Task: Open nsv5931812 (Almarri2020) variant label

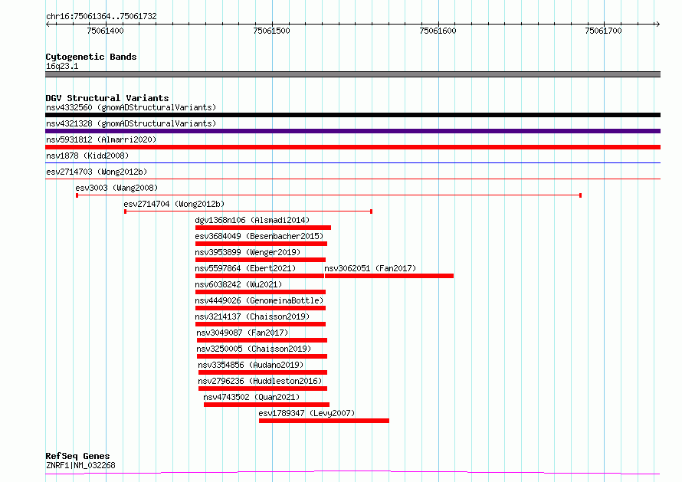Action: pyautogui.click(x=101, y=139)
